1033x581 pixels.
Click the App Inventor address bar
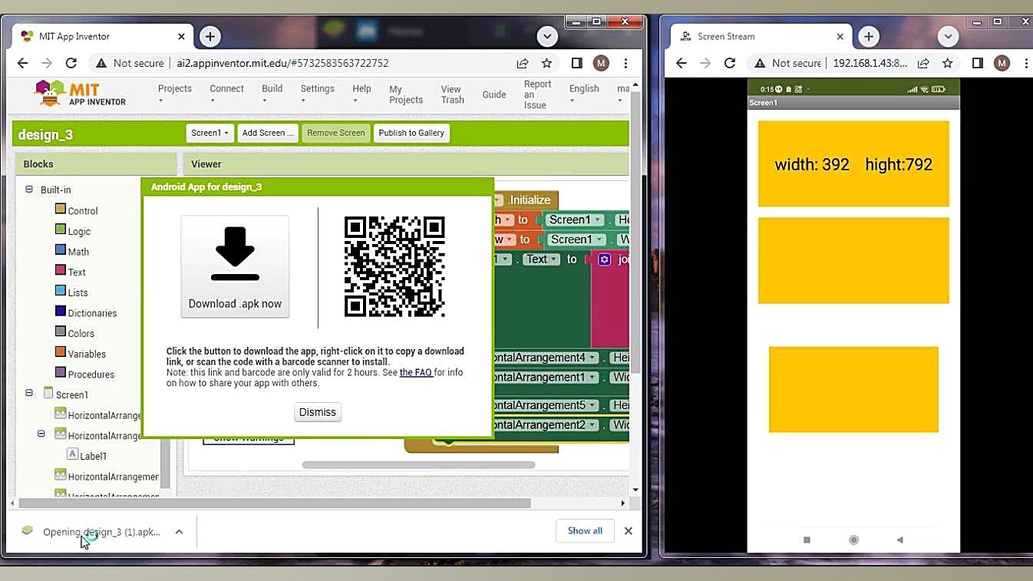pyautogui.click(x=307, y=63)
